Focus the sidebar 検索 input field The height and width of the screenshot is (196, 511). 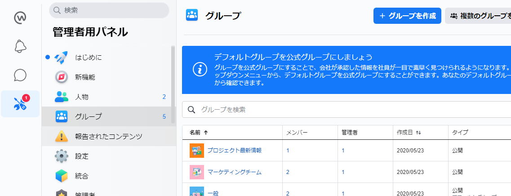pos(109,10)
